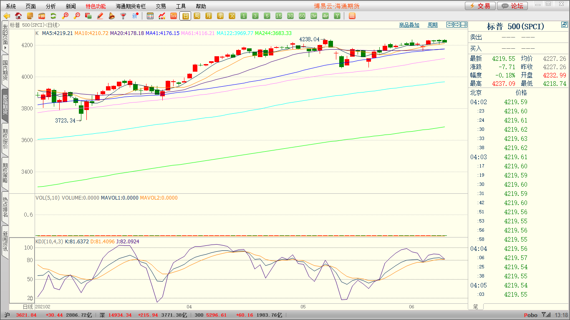Click the signal icon in the status bar
The height and width of the screenshot is (320, 570).
point(546,315)
